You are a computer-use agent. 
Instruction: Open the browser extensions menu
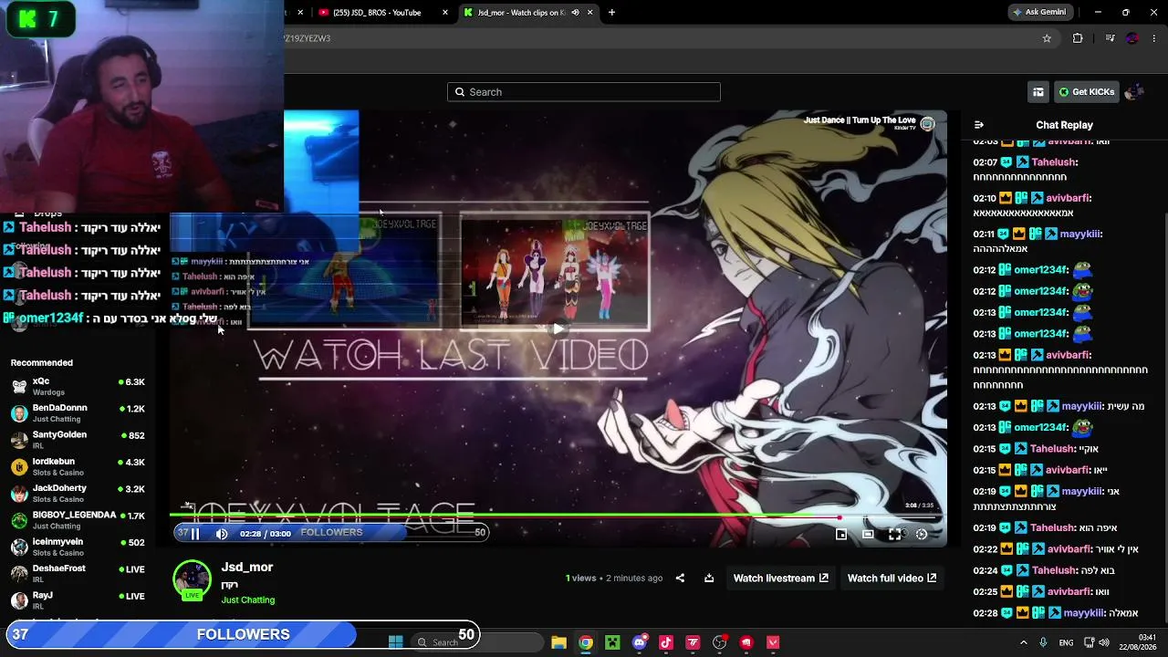[x=1078, y=38]
